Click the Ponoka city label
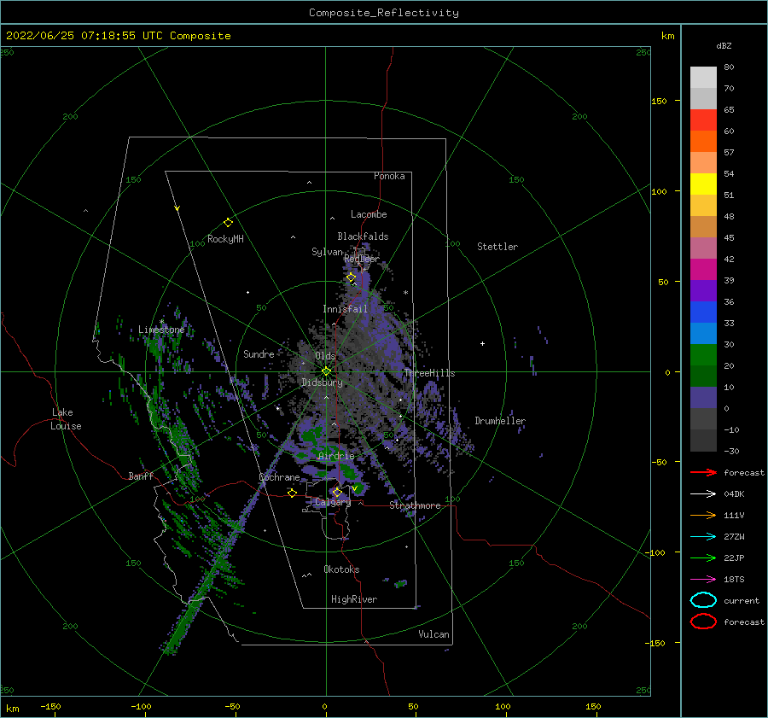Viewport: 768px width, 718px height. (x=389, y=176)
